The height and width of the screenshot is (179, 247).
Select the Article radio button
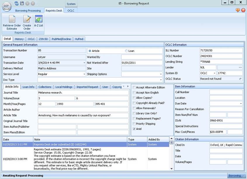click(90, 50)
